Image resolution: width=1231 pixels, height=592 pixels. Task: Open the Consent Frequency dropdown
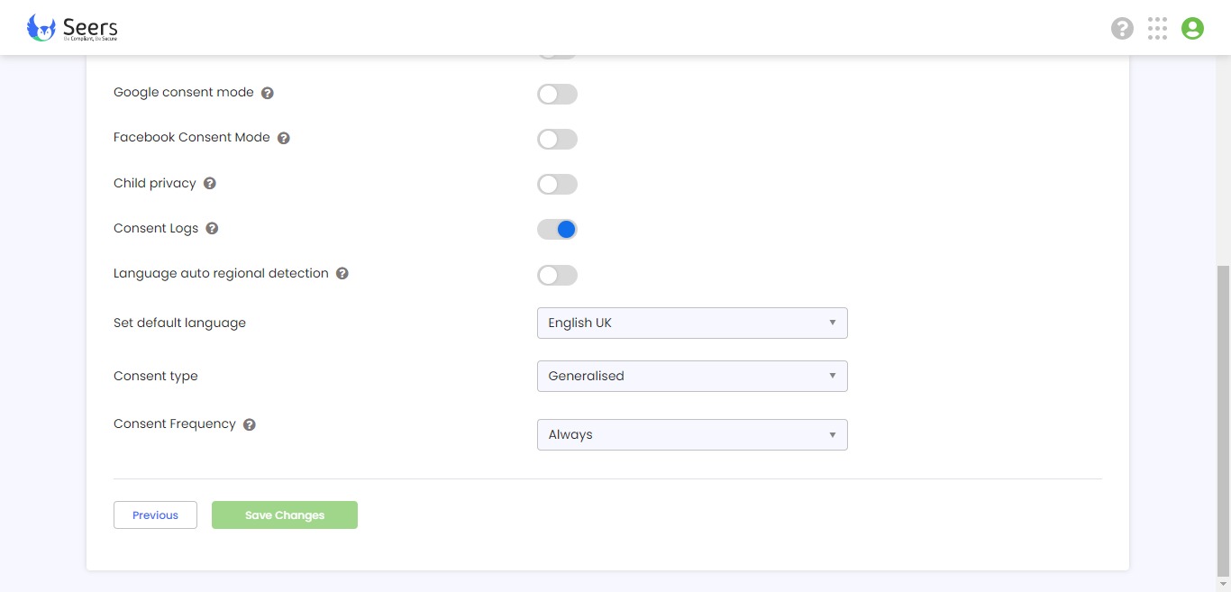tap(691, 434)
